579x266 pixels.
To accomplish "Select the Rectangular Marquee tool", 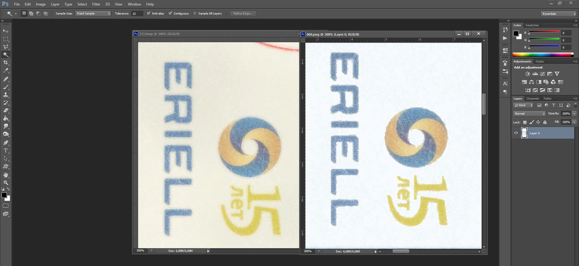I will point(6,39).
